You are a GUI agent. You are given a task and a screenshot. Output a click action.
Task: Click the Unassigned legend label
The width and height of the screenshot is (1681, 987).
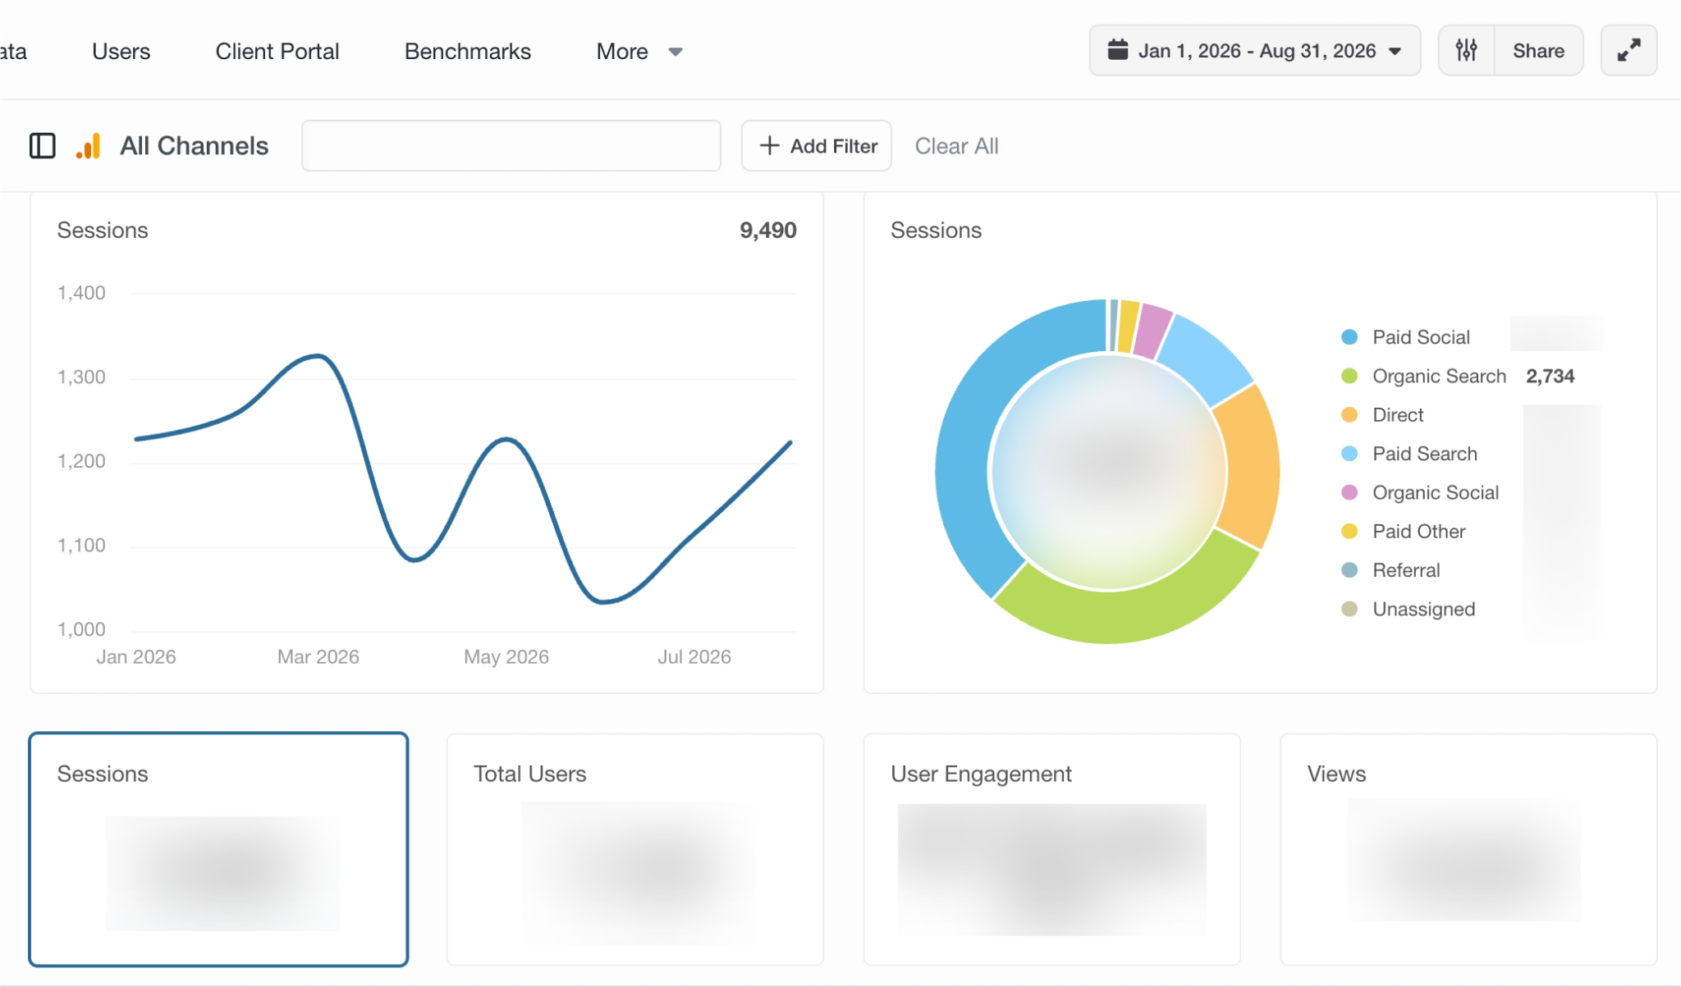1424,609
